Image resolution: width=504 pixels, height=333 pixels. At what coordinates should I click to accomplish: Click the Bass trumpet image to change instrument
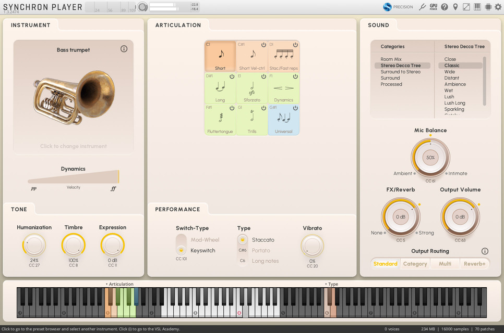[x=73, y=98]
